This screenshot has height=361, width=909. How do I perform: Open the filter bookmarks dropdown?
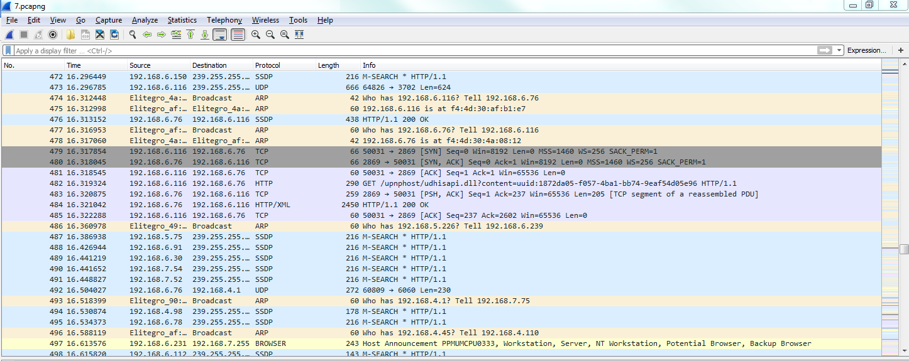coord(8,50)
